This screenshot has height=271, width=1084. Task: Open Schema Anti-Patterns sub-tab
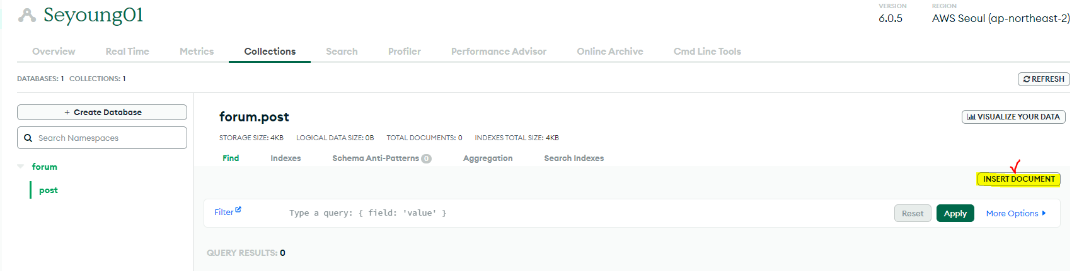(x=382, y=158)
